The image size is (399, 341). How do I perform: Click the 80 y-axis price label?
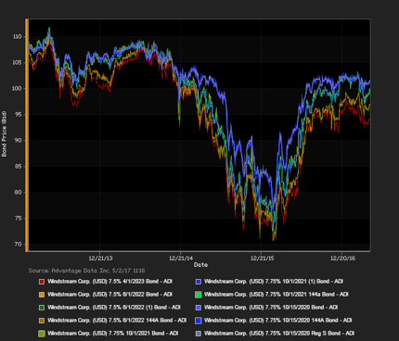(19, 193)
